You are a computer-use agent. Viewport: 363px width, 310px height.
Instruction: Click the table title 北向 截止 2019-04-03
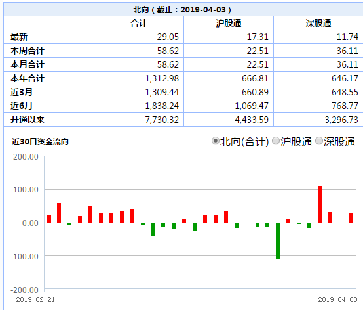(182, 9)
